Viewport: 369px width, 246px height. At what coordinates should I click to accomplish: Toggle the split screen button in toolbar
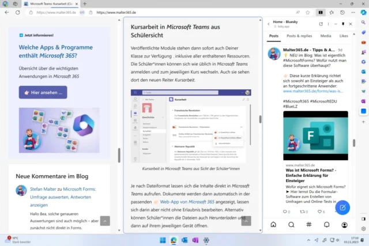tap(321, 12)
